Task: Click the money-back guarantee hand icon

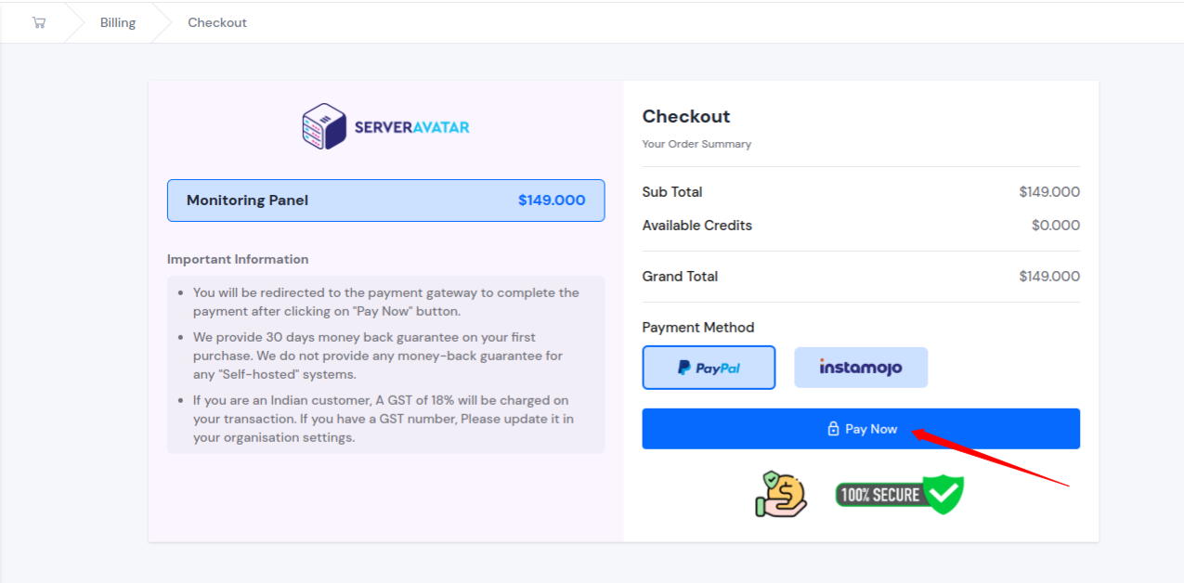Action: point(781,494)
